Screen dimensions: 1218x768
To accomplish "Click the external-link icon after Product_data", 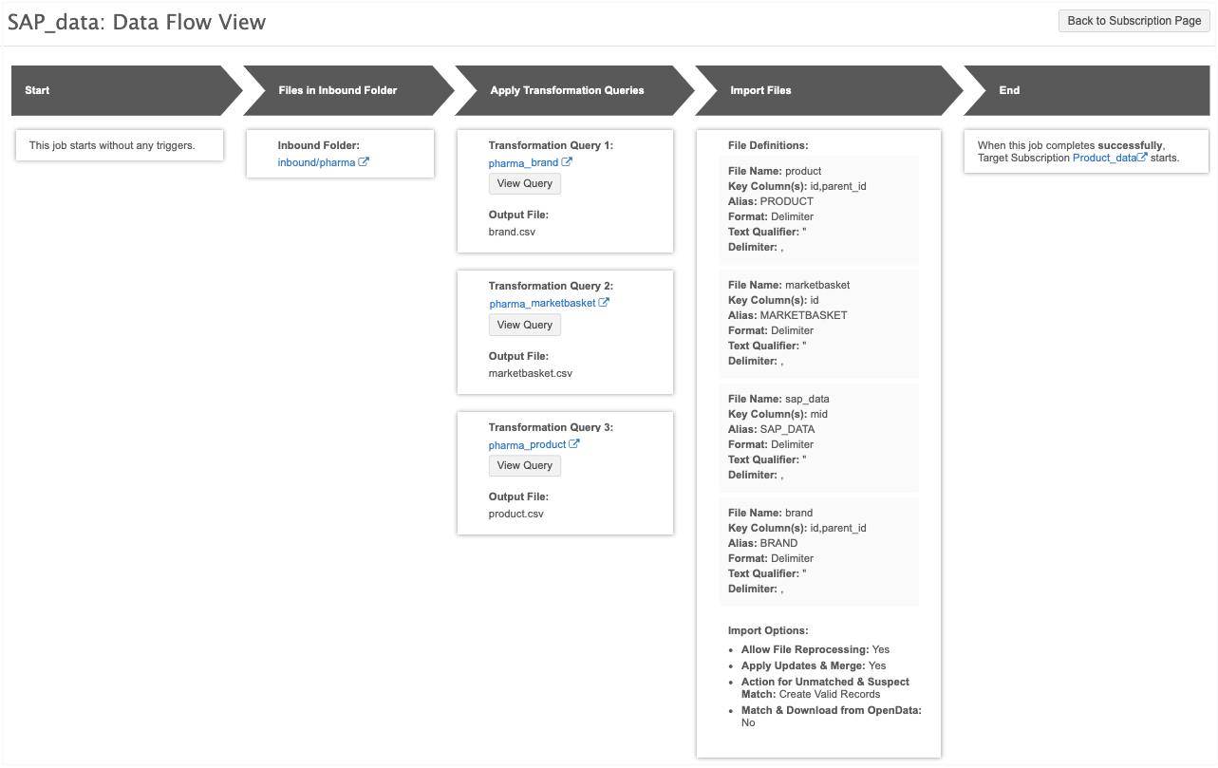I will [x=1142, y=158].
